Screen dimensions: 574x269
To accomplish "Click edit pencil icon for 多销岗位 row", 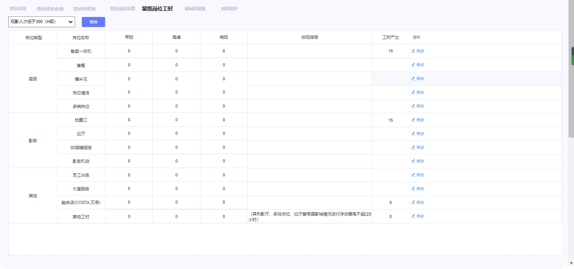I will click(414, 106).
